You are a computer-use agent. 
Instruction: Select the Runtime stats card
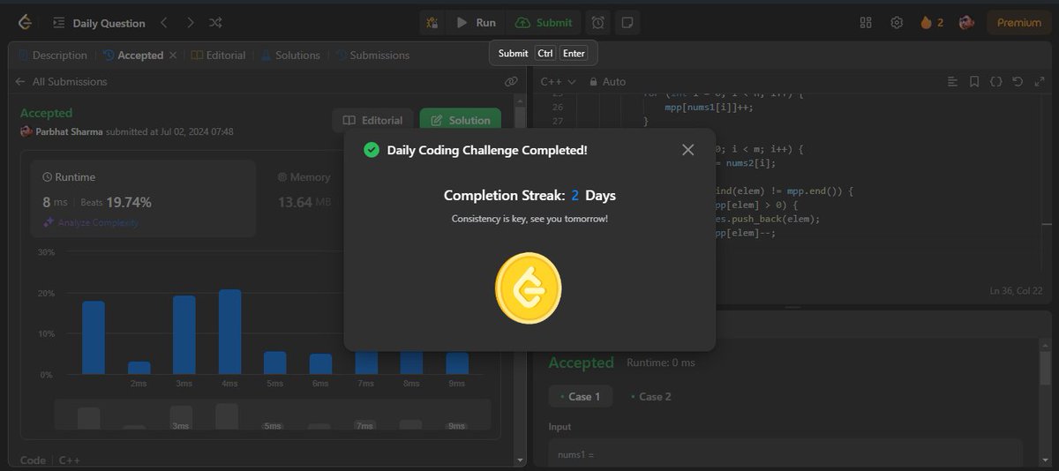point(143,198)
